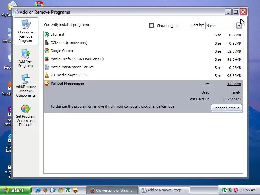Switch to 'Old versions of Wind...' taskbar window

112,190
